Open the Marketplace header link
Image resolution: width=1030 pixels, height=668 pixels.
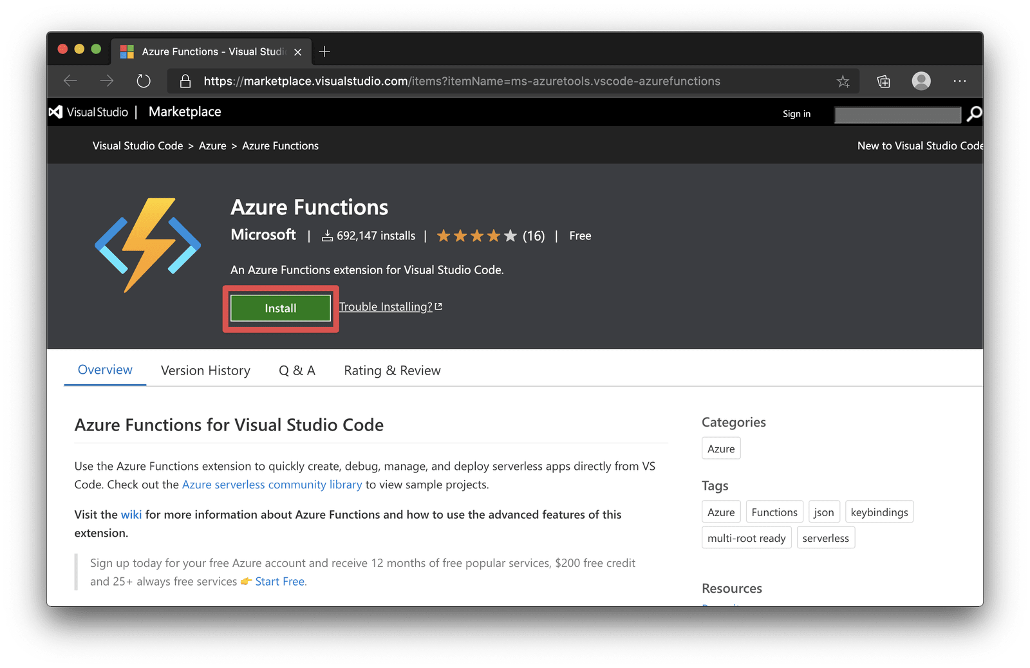click(185, 112)
